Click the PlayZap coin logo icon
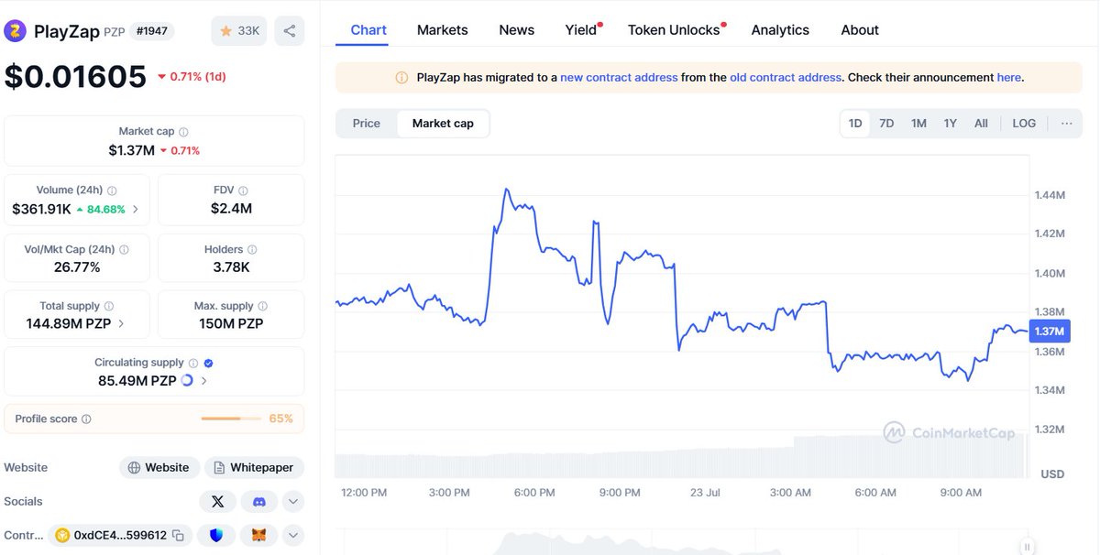Viewport: 1100px width, 555px height. pos(16,31)
